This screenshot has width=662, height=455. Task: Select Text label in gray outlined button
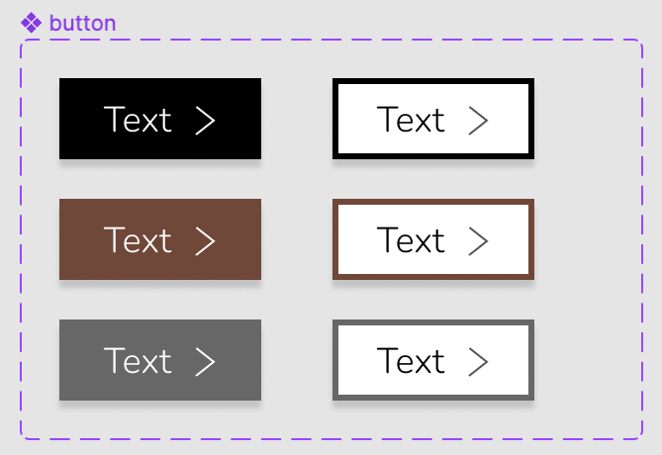pyautogui.click(x=411, y=360)
